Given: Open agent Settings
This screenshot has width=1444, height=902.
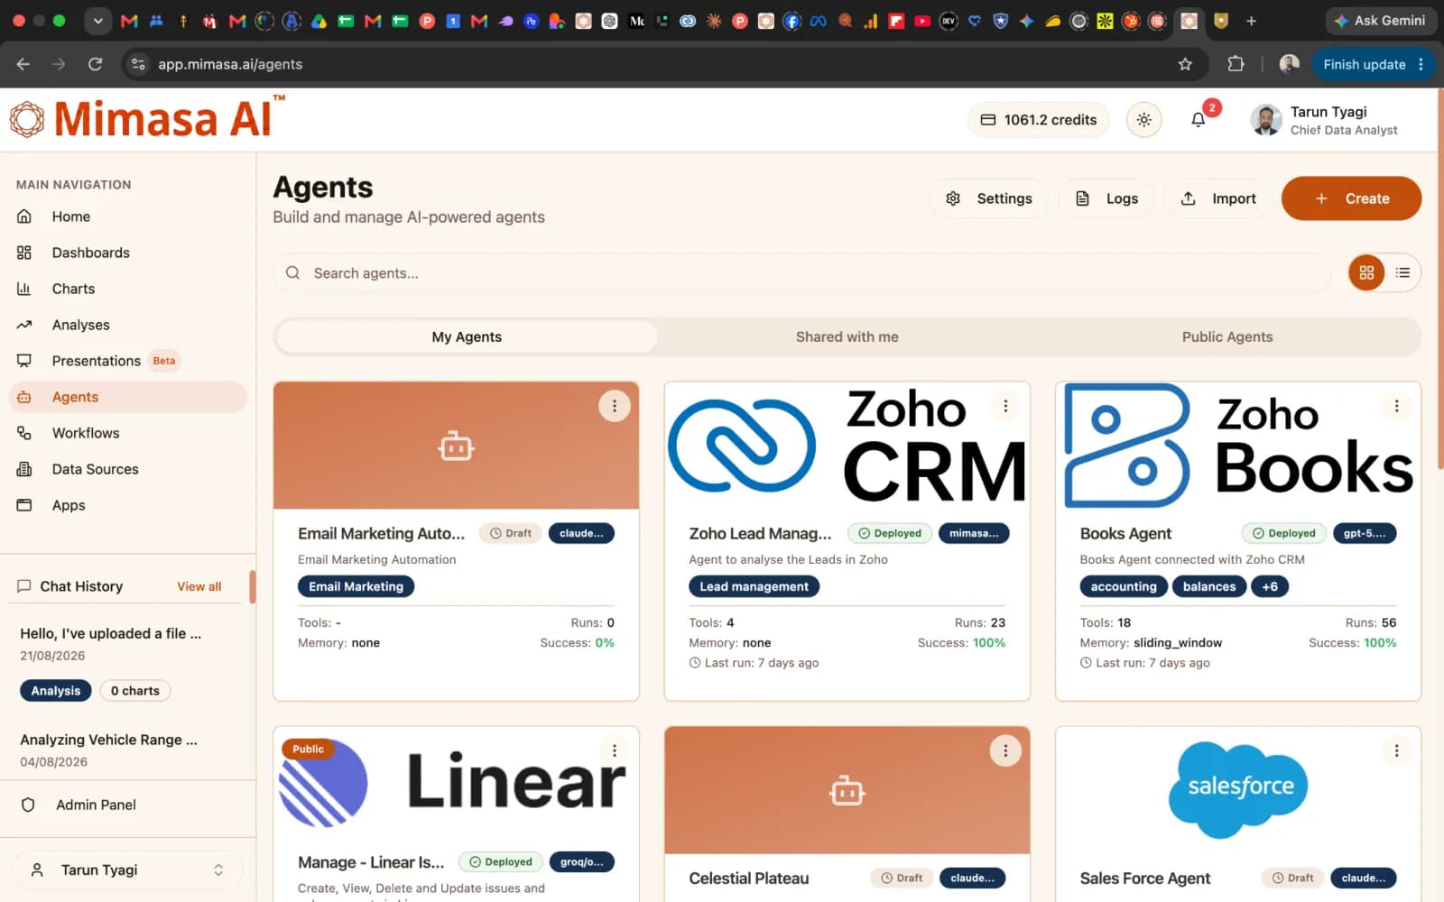Looking at the screenshot, I should tap(989, 198).
